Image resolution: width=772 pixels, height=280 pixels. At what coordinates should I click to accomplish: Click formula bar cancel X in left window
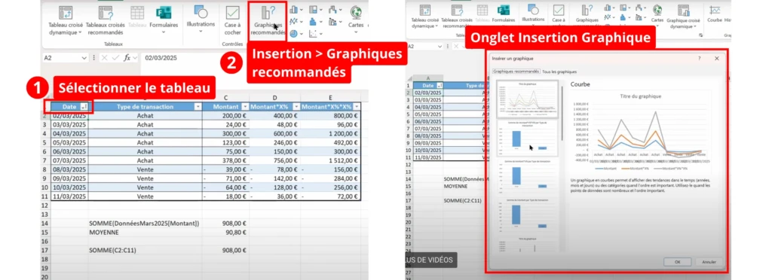click(104, 58)
